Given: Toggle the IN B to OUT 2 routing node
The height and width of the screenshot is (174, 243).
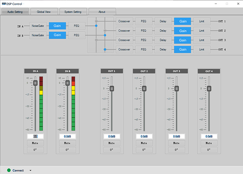Looking at the screenshot, I should tap(105, 30).
